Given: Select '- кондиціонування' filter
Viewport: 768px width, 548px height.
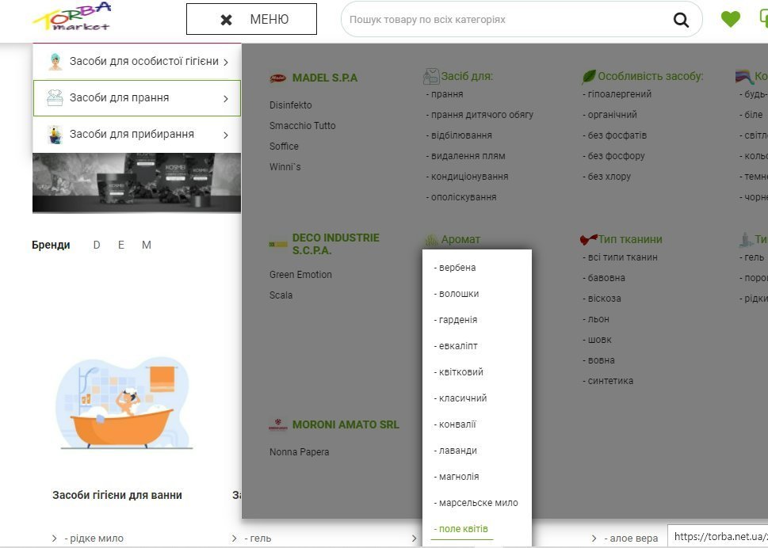Looking at the screenshot, I should 467,176.
